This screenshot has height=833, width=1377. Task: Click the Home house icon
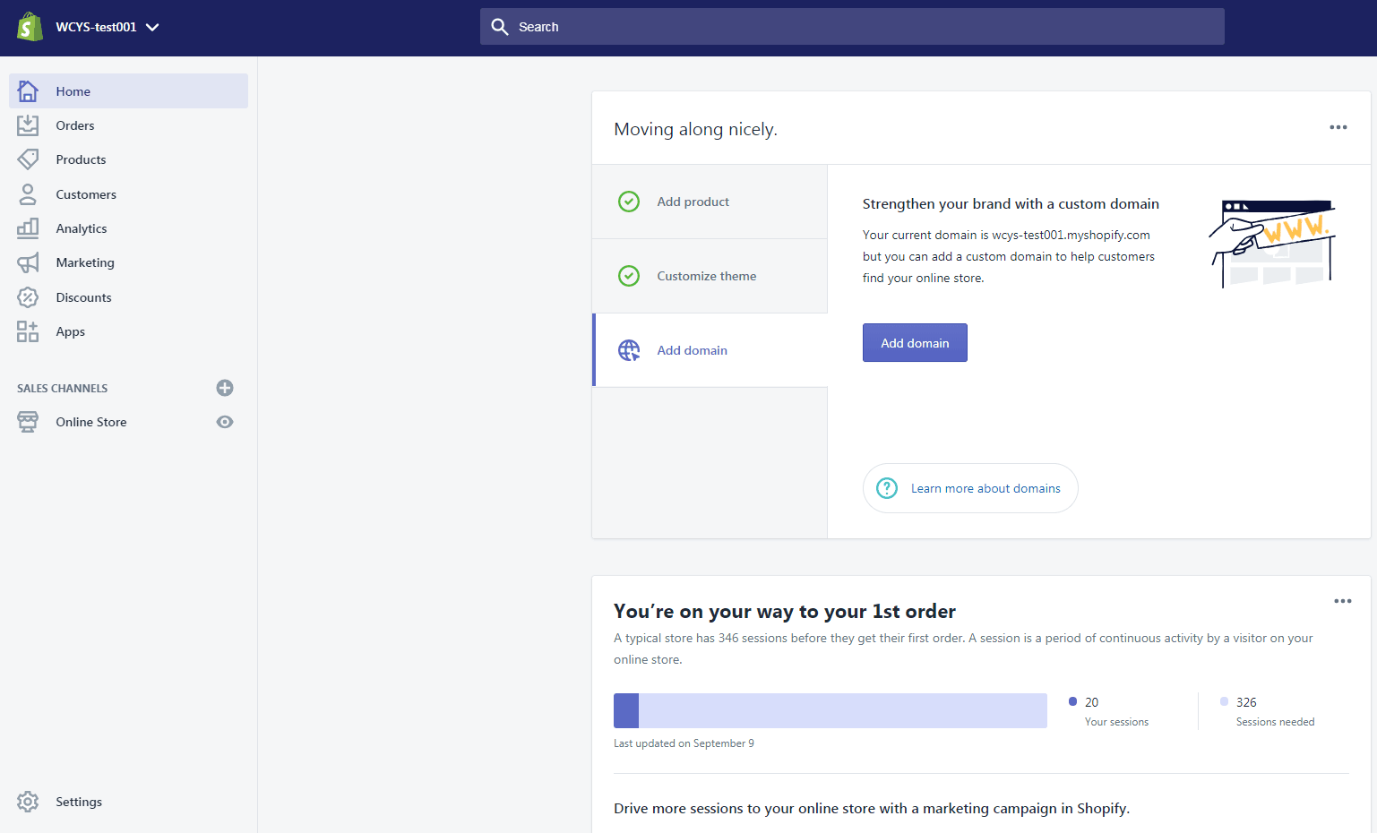click(x=28, y=91)
